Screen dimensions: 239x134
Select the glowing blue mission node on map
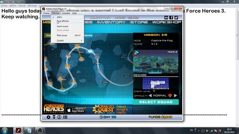pos(90,51)
